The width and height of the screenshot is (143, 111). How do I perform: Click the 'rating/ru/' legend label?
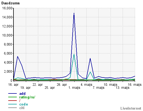pos(27,97)
